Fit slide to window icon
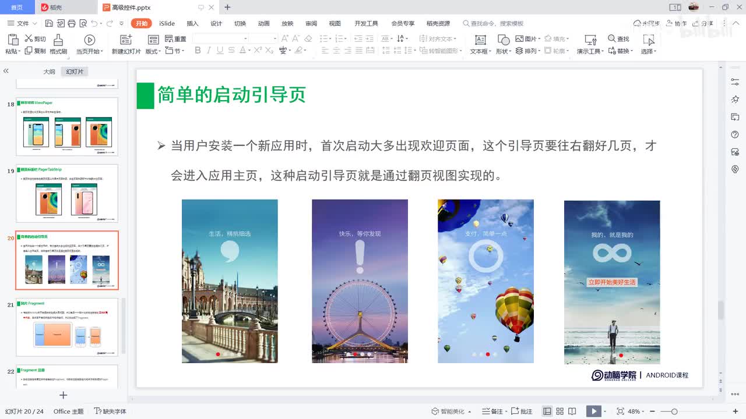 coord(620,411)
